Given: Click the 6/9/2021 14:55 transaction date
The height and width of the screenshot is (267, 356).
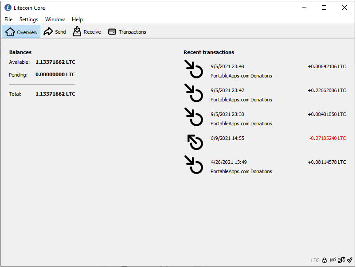Looking at the screenshot, I should click(227, 138).
